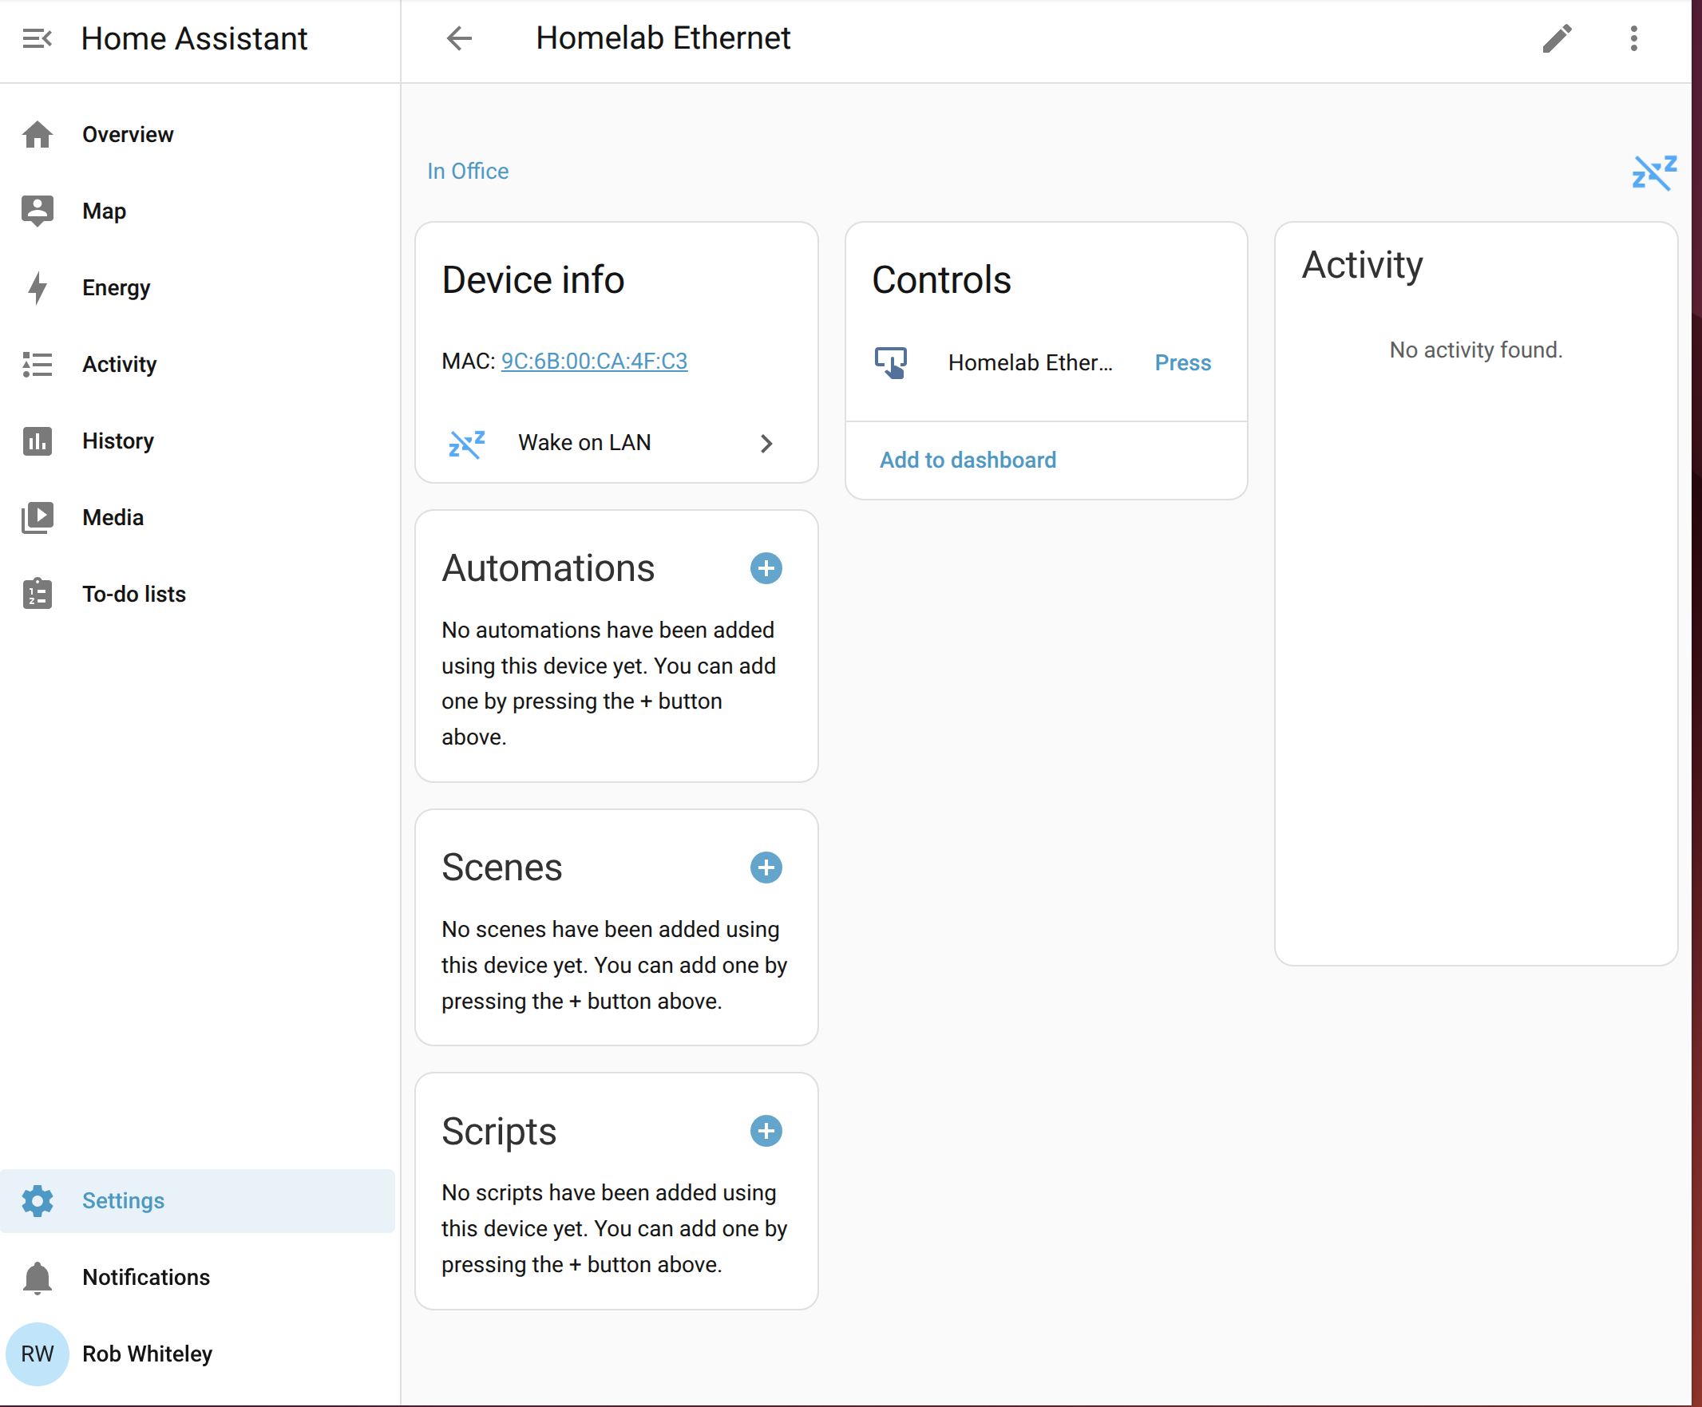
Task: Click the Wake on LAN logo top right
Action: click(1653, 172)
